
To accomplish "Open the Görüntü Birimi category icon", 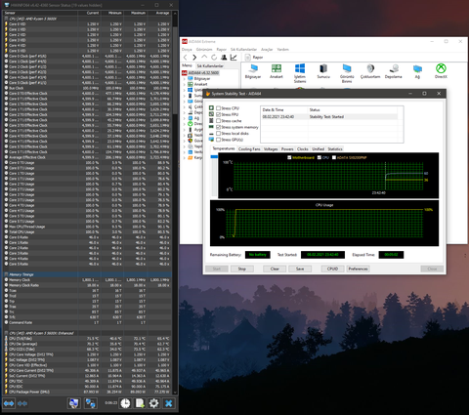I will point(347,73).
